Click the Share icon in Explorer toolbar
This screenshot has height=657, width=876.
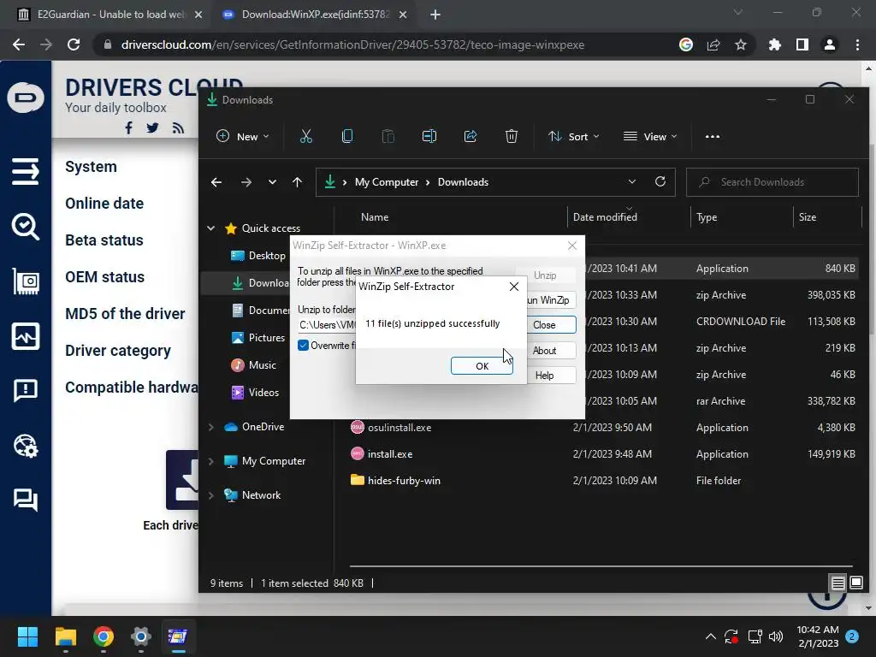(x=471, y=136)
